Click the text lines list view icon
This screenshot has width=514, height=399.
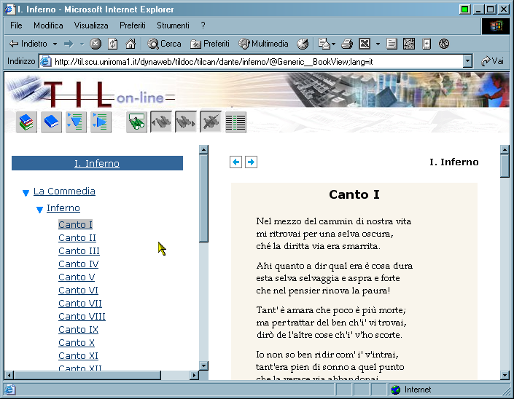click(235, 122)
